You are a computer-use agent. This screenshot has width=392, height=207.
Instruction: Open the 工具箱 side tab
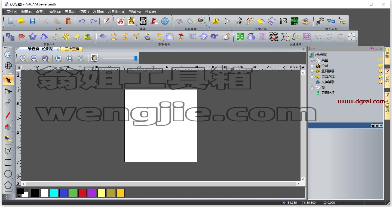coord(387,56)
